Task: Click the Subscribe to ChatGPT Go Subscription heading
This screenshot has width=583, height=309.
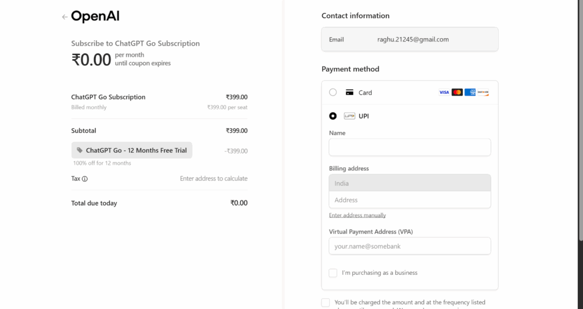Action: click(136, 43)
